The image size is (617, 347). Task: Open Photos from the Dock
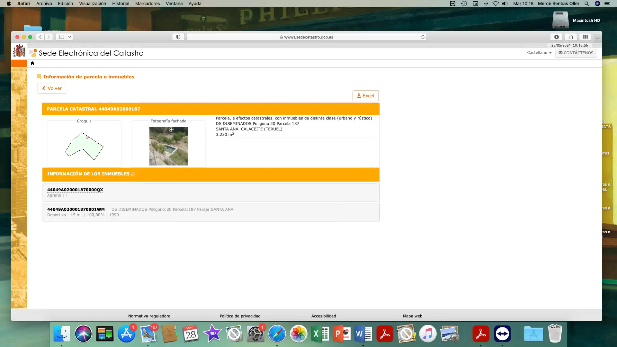299,334
